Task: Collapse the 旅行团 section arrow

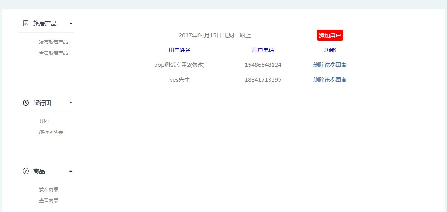Action: click(x=71, y=103)
